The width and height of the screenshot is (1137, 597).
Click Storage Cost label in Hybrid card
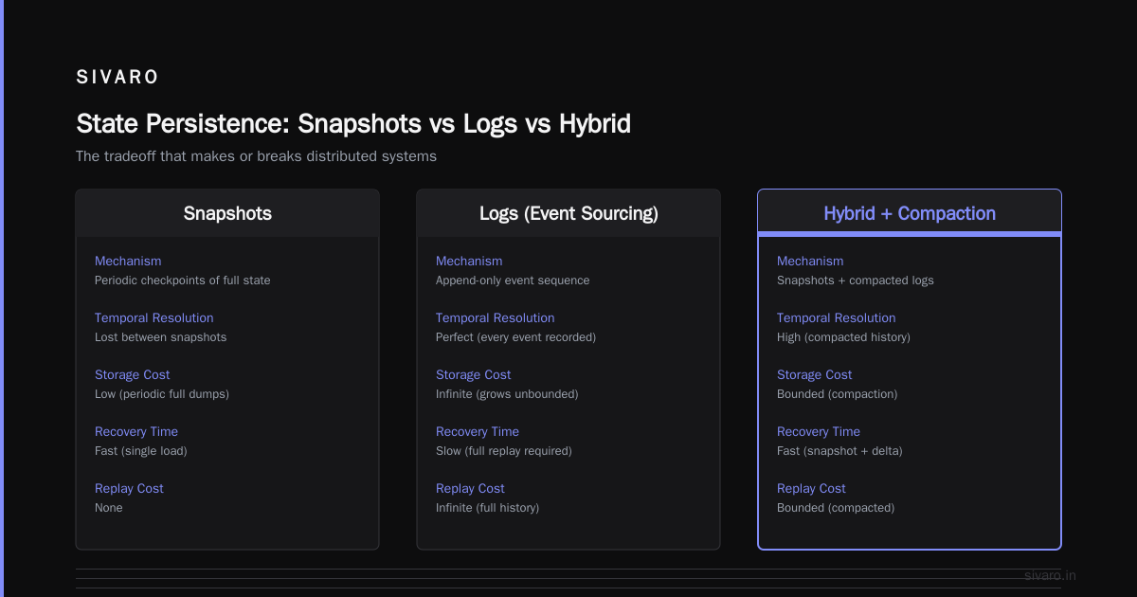point(814,374)
